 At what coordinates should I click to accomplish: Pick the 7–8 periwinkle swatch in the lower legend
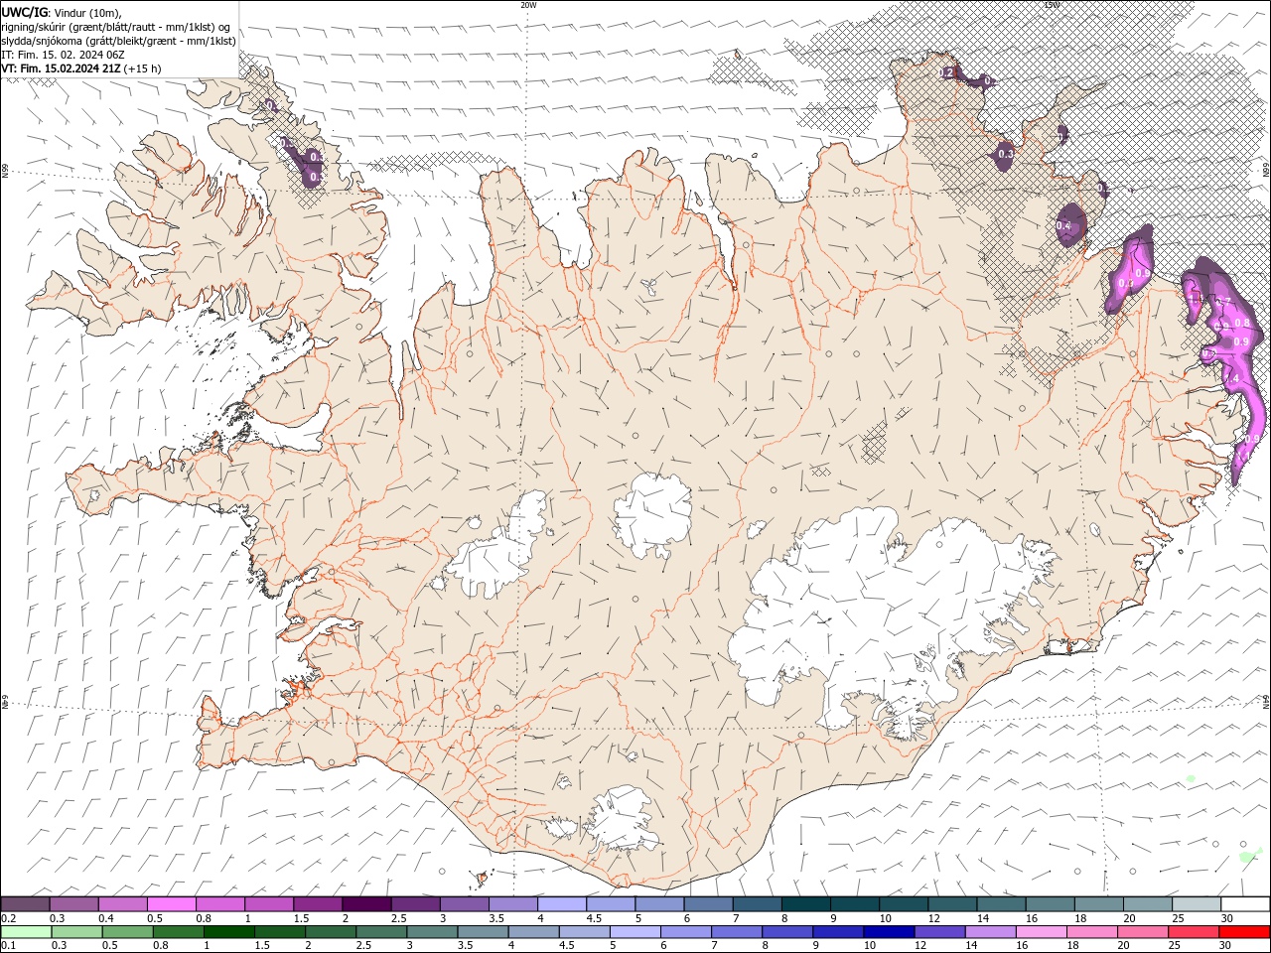coord(739,932)
